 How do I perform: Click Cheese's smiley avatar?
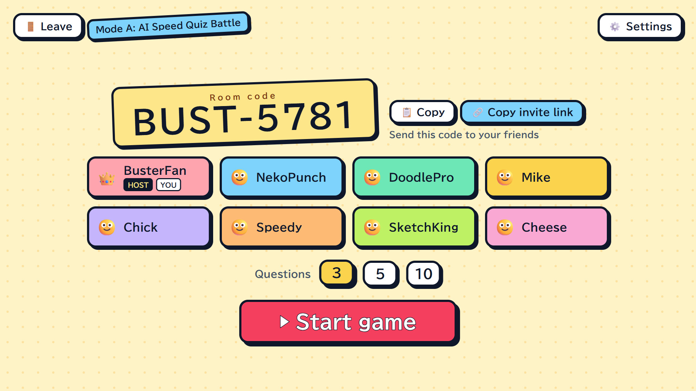click(505, 227)
